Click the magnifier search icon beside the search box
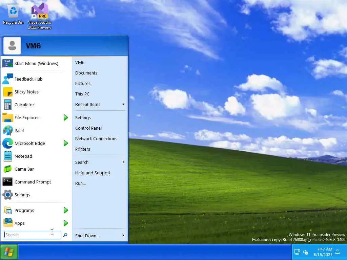Image resolution: width=347 pixels, height=260 pixels. (x=65, y=235)
